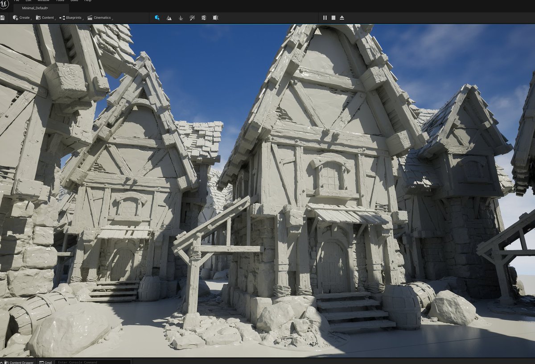Activate the Selection mode icon
Screen dimensions: 535x364
point(157,18)
